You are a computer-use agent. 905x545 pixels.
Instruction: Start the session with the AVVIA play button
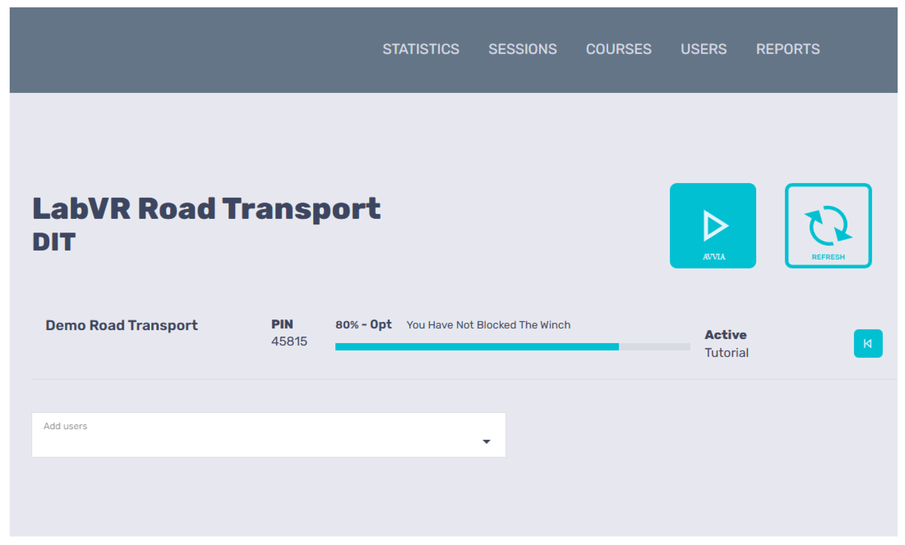click(713, 226)
